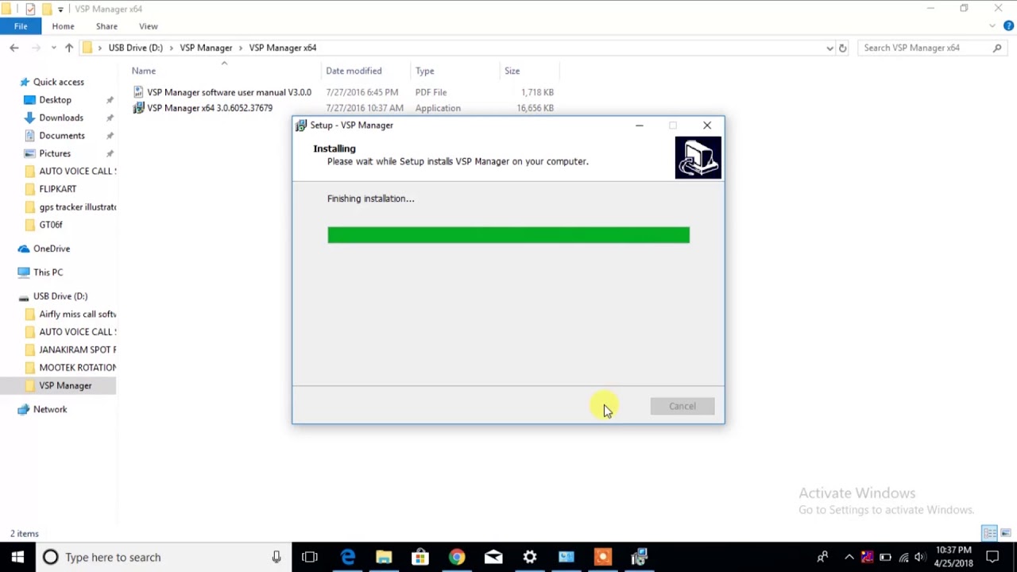Open OneDrive in the sidebar

point(52,249)
